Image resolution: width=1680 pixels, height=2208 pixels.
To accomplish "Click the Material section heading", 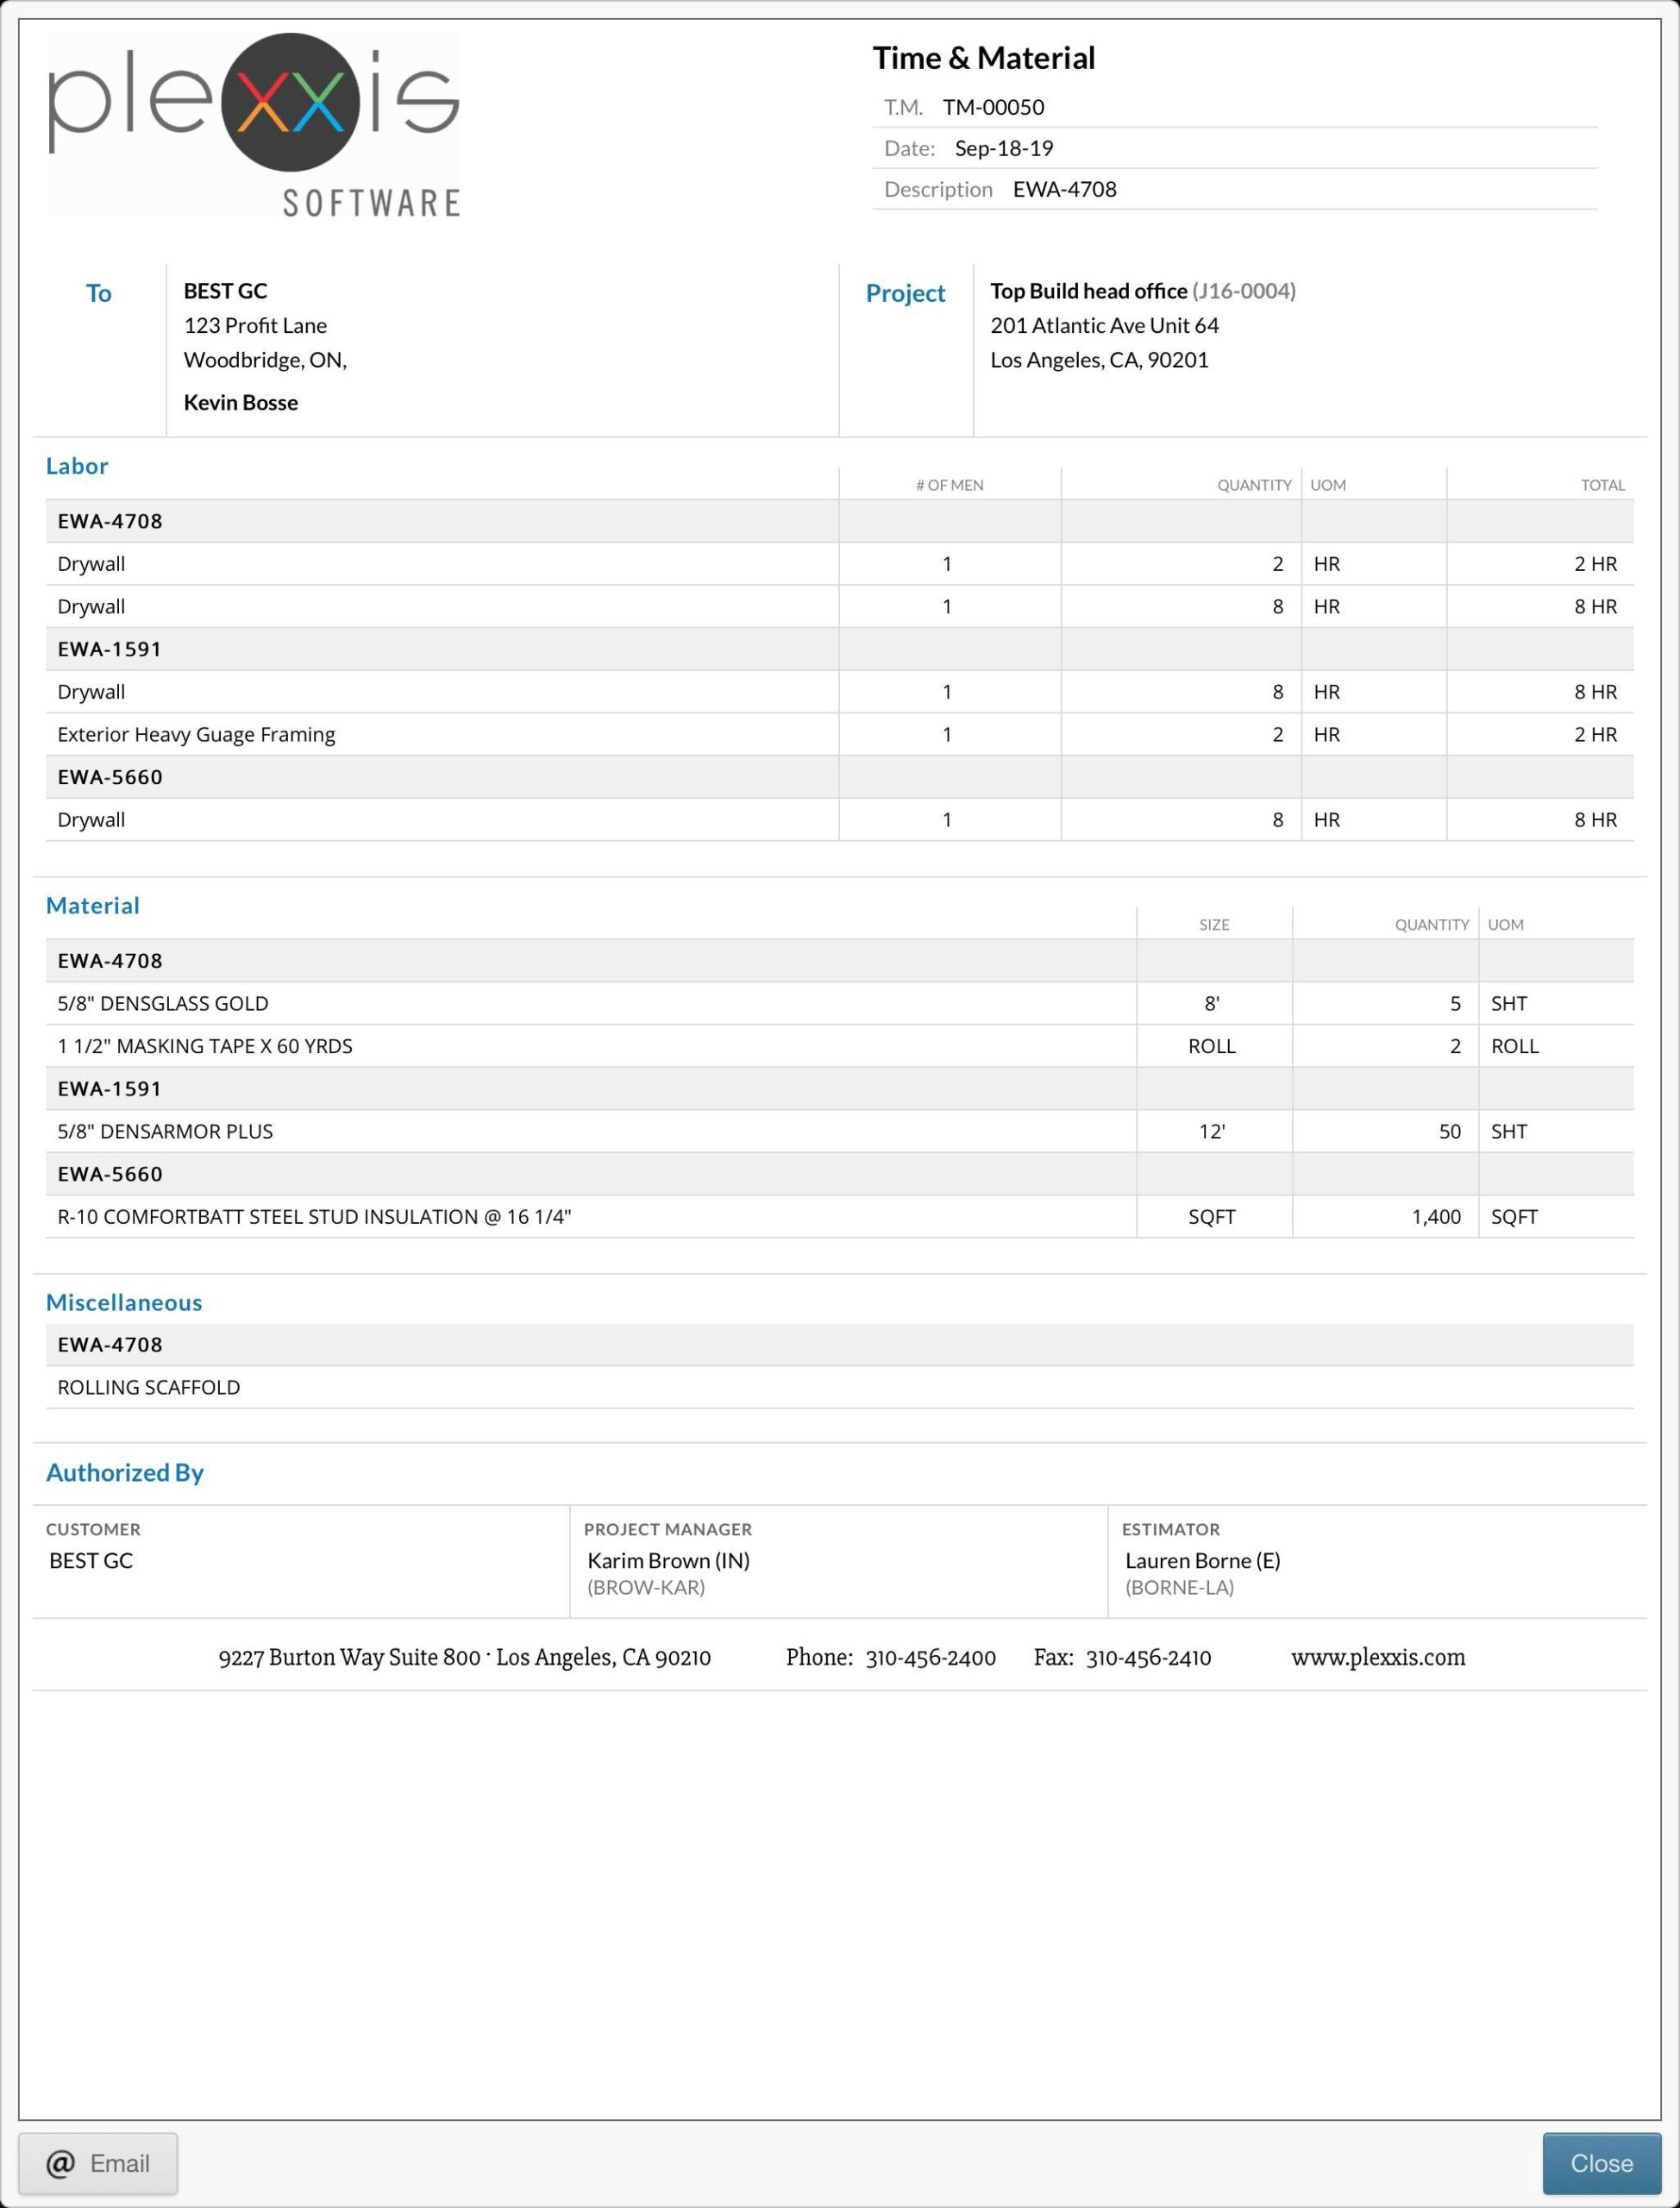I will (x=92, y=905).
